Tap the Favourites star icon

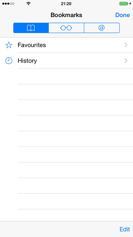click(9, 45)
